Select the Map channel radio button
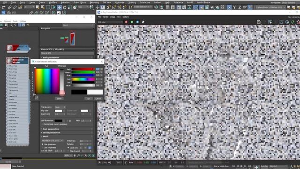The image size is (300, 169). [x=68, y=151]
